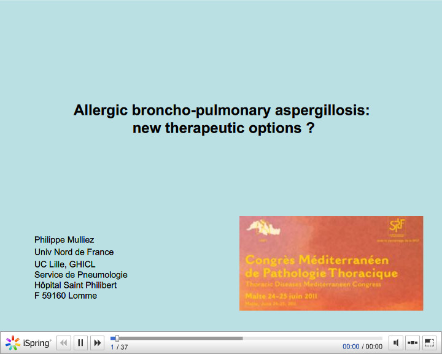Toggle the player layout view mode icon
The width and height of the screenshot is (442, 354).
coord(413,343)
